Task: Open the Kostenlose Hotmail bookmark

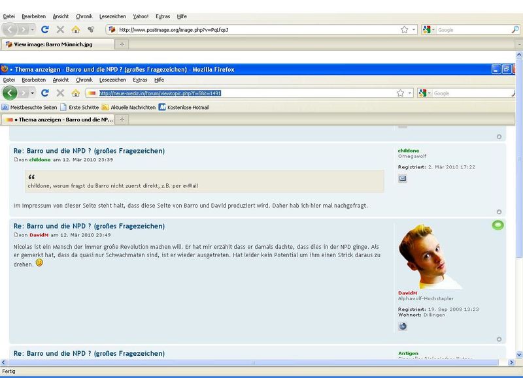Action: (x=187, y=107)
